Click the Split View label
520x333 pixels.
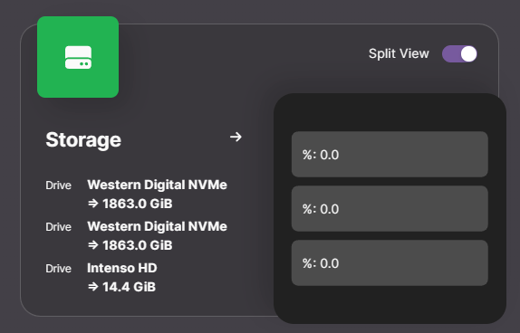[399, 53]
